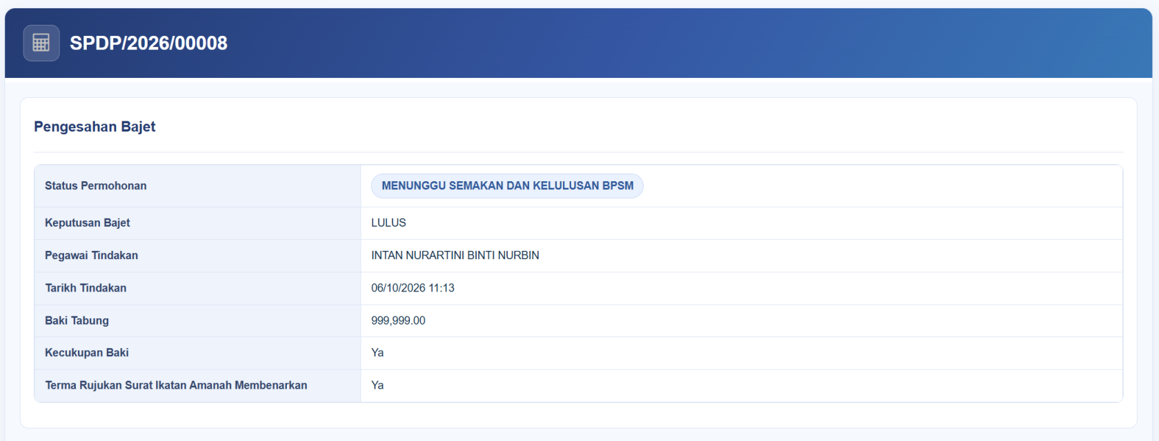Select the LULUS budget decision value
The height and width of the screenshot is (441, 1159).
point(388,223)
